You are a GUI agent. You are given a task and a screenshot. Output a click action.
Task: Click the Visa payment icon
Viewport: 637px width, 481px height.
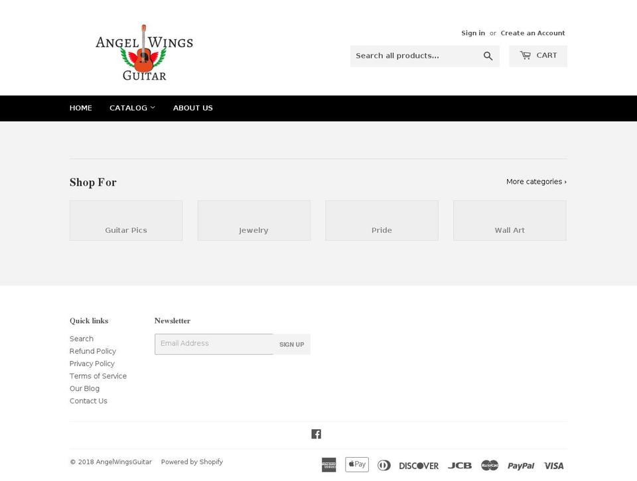[553, 466]
